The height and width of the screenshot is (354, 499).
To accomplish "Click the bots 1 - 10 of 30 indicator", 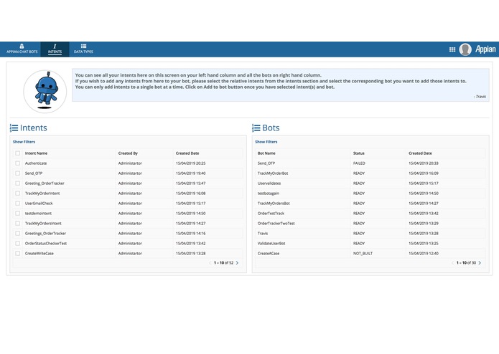I will (466, 263).
